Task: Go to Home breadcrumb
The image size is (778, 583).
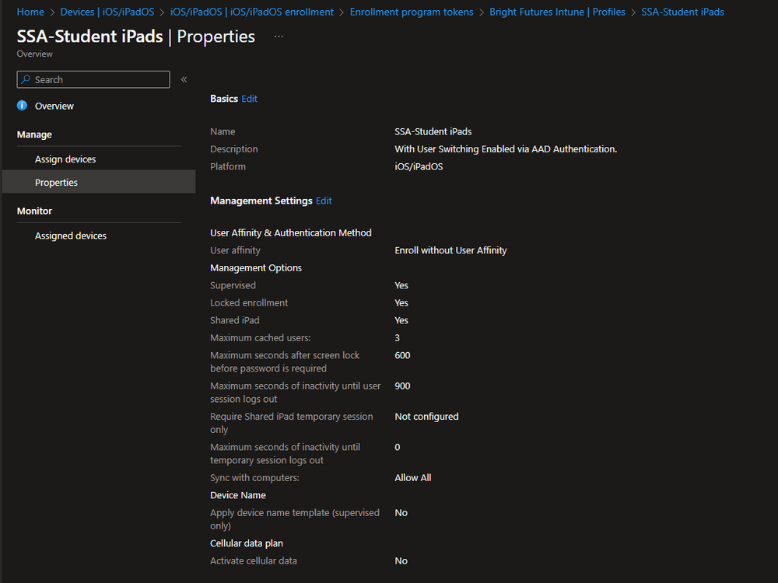Action: click(30, 12)
